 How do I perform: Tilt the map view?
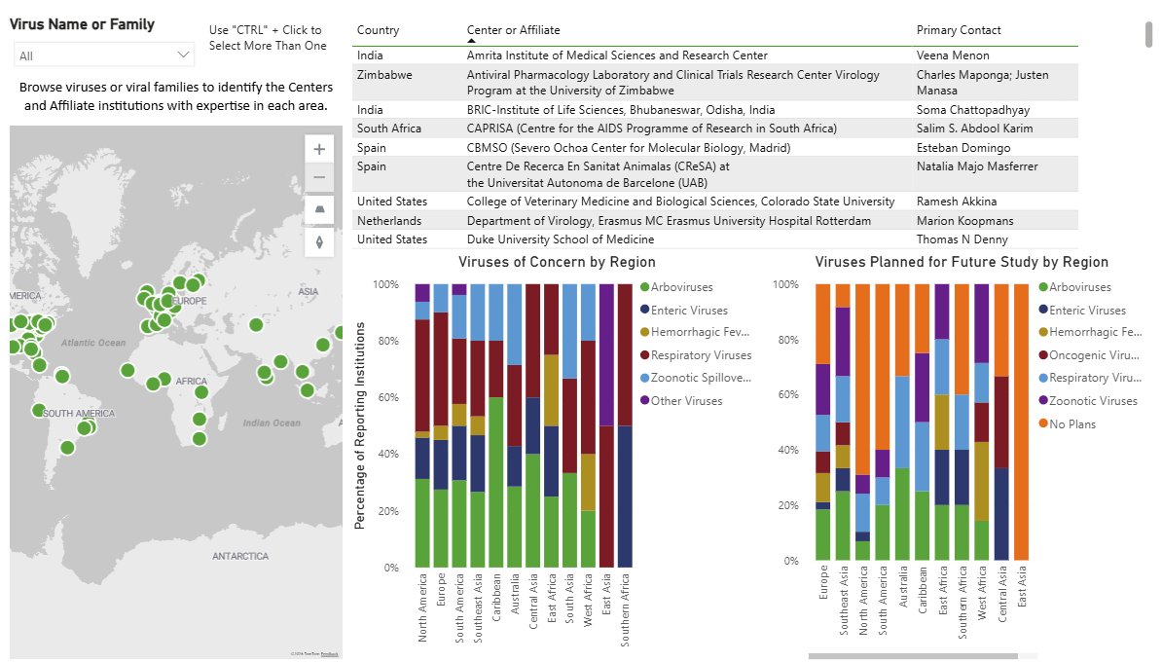click(319, 209)
